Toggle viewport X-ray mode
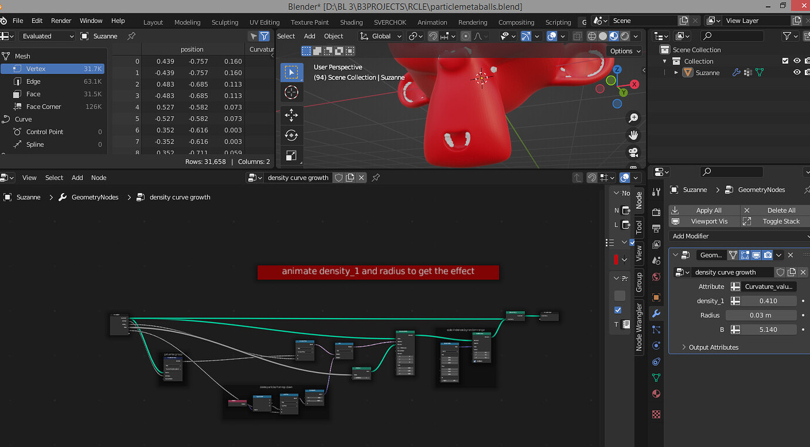The width and height of the screenshot is (810, 447). click(x=578, y=36)
